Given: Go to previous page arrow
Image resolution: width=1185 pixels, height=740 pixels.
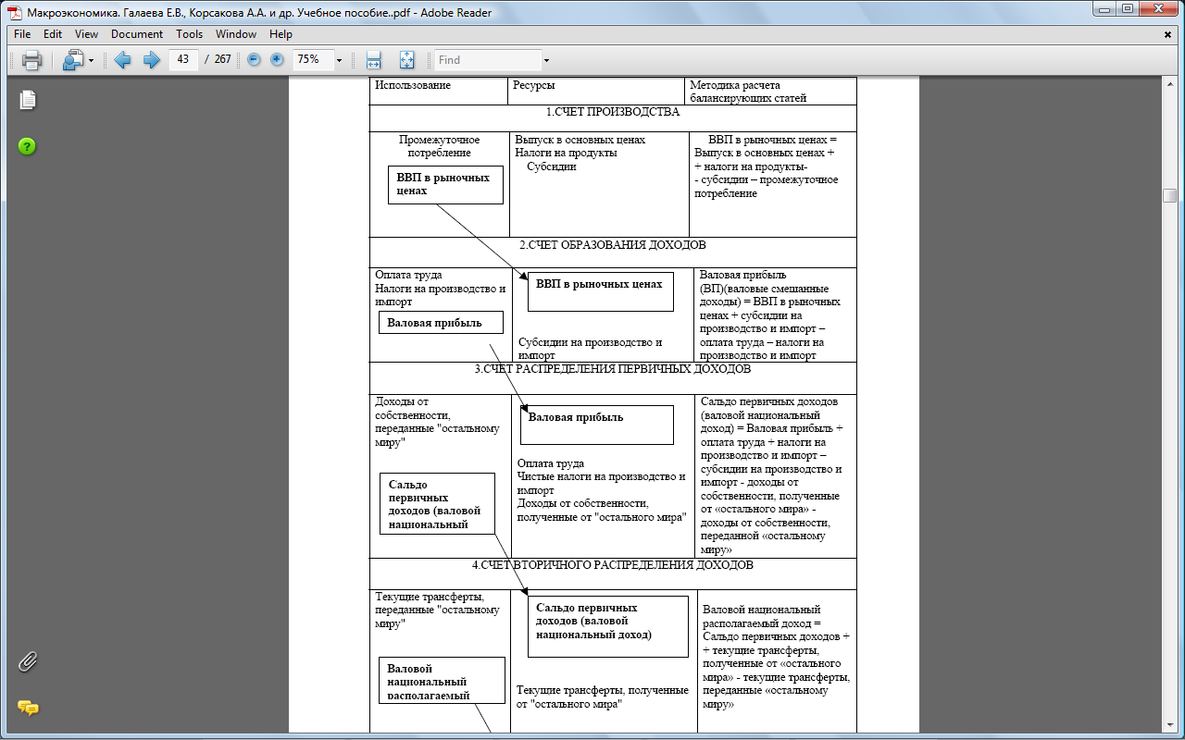Looking at the screenshot, I should (122, 60).
